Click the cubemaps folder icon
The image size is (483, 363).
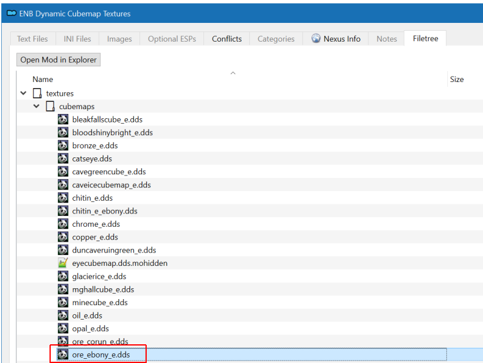pyautogui.click(x=50, y=107)
